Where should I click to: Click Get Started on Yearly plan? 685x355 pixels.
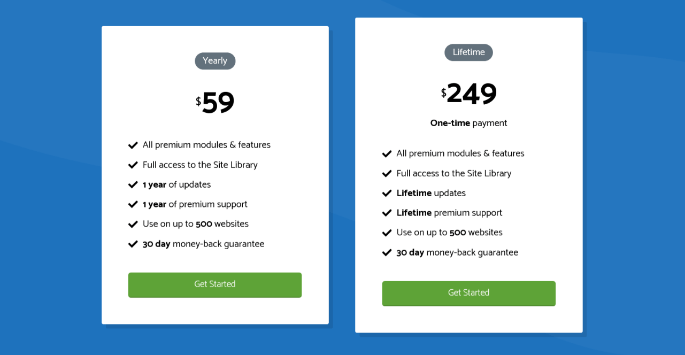215,285
